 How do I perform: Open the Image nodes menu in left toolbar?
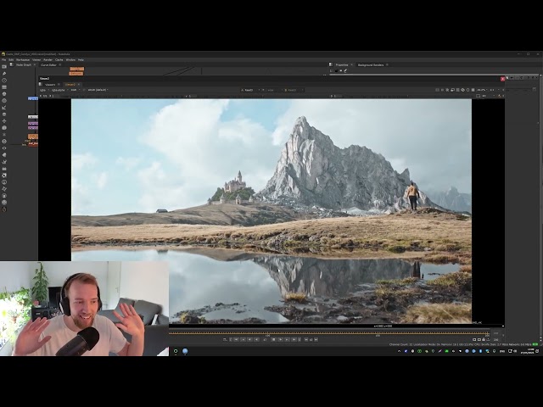click(4, 67)
